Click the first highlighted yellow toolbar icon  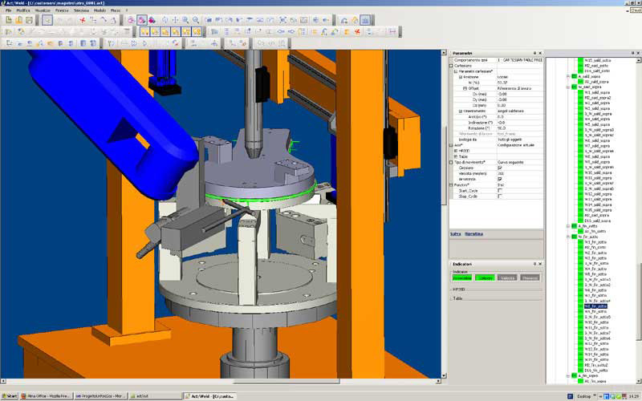[x=145, y=31]
